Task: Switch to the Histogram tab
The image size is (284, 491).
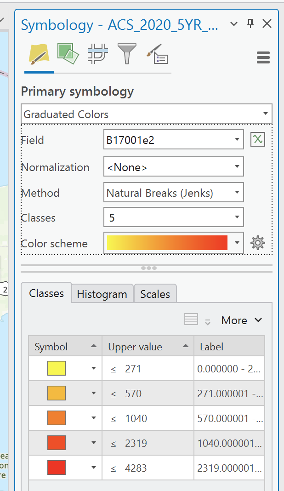Action: [x=102, y=294]
